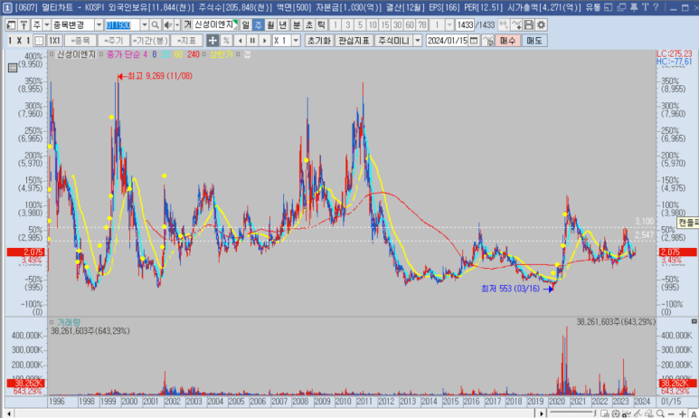Click the 매도 sell button
This screenshot has height=418, width=699.
(x=534, y=41)
